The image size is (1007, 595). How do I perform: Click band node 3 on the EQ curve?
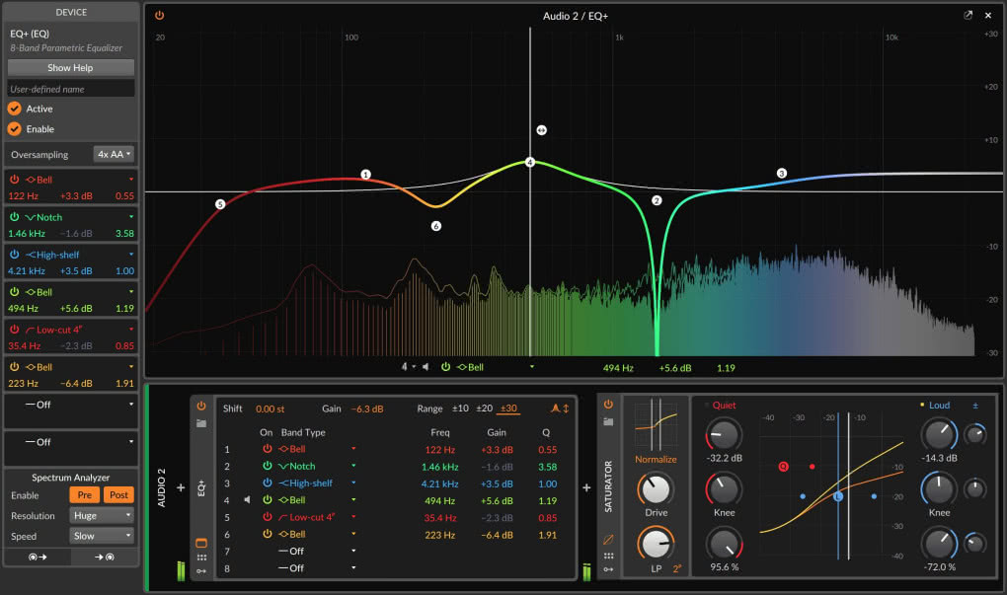[782, 174]
